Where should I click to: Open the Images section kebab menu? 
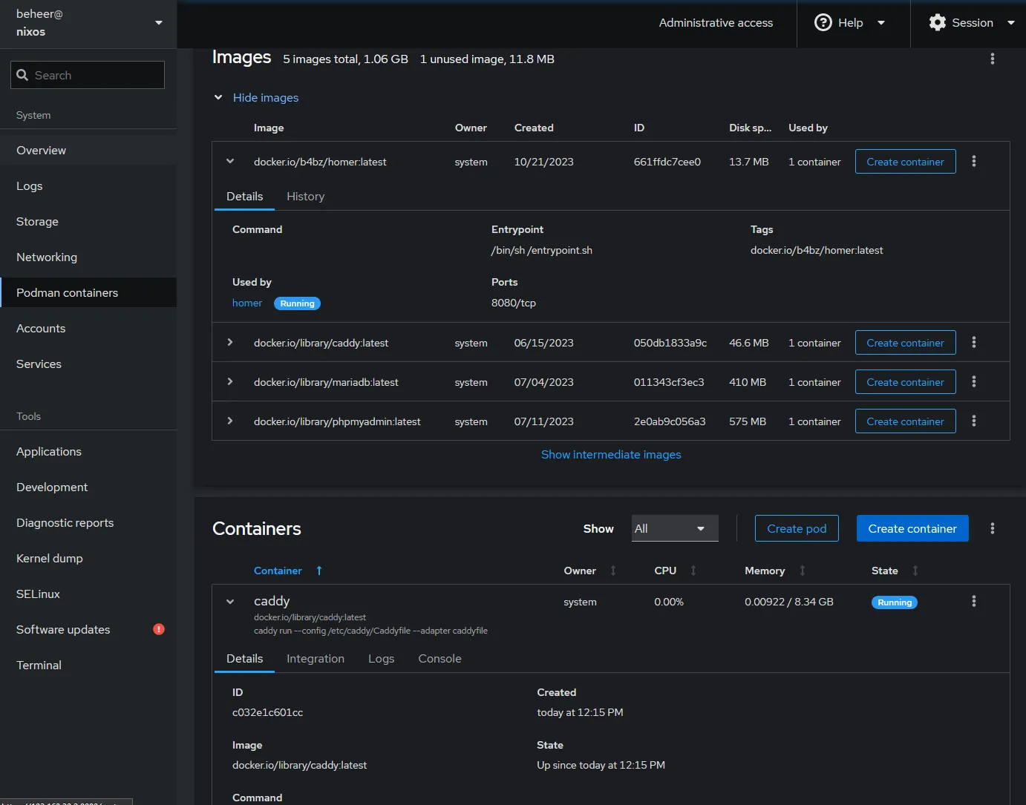992,59
